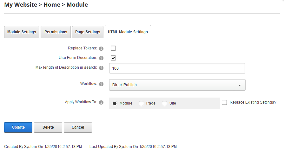
Task: Uncheck the Use Form Decoration checkbox
Action: 113,58
